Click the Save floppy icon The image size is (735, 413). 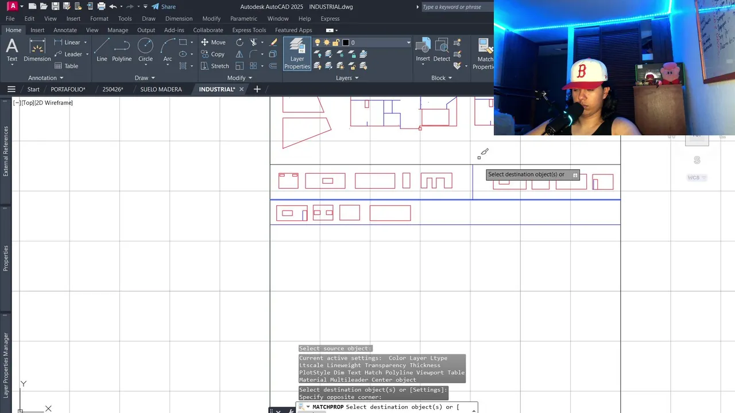click(56, 7)
